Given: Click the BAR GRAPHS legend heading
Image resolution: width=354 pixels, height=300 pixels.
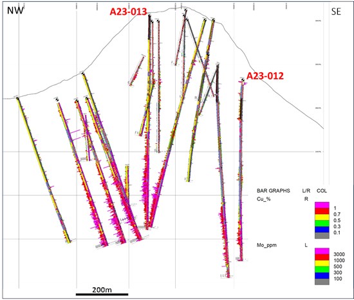Looking at the screenshot, I should coord(273,191).
